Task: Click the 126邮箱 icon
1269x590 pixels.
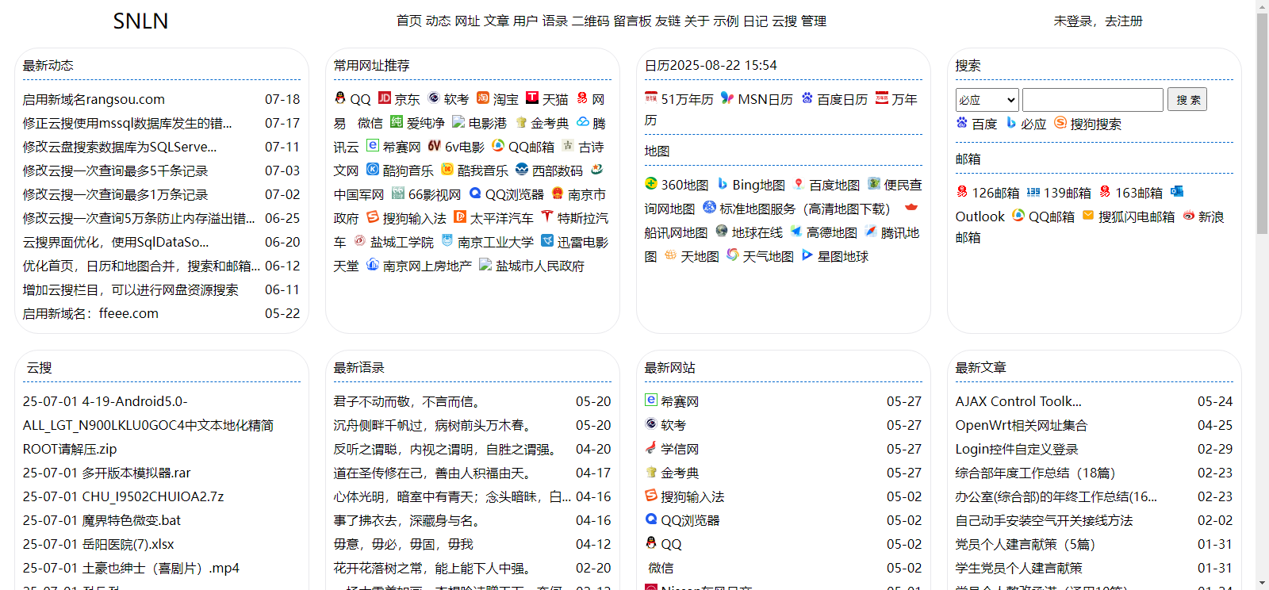Action: point(962,192)
